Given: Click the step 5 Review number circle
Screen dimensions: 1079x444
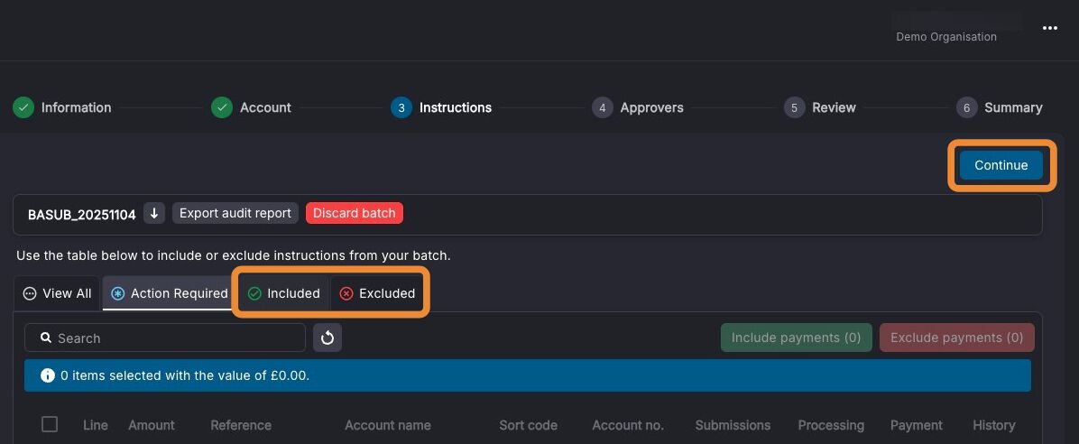Looking at the screenshot, I should click(x=794, y=107).
